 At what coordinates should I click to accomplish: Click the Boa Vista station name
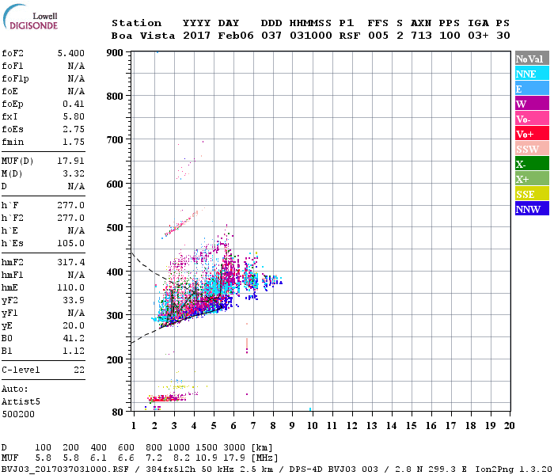point(143,36)
